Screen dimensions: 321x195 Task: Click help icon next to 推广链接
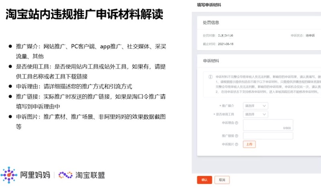pos(236,136)
